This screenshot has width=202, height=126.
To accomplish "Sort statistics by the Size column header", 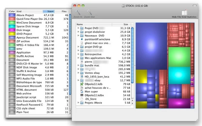I will click(48, 11).
